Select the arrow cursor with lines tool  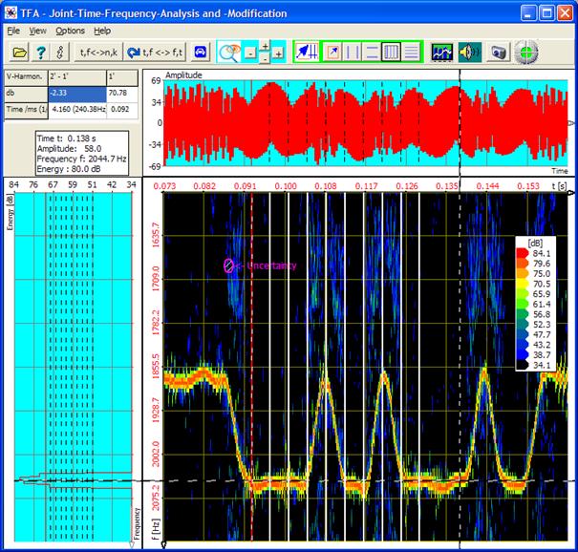pyautogui.click(x=307, y=52)
